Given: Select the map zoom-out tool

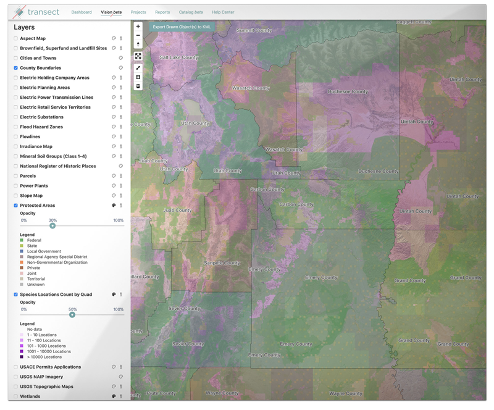Looking at the screenshot, I should pos(138,35).
